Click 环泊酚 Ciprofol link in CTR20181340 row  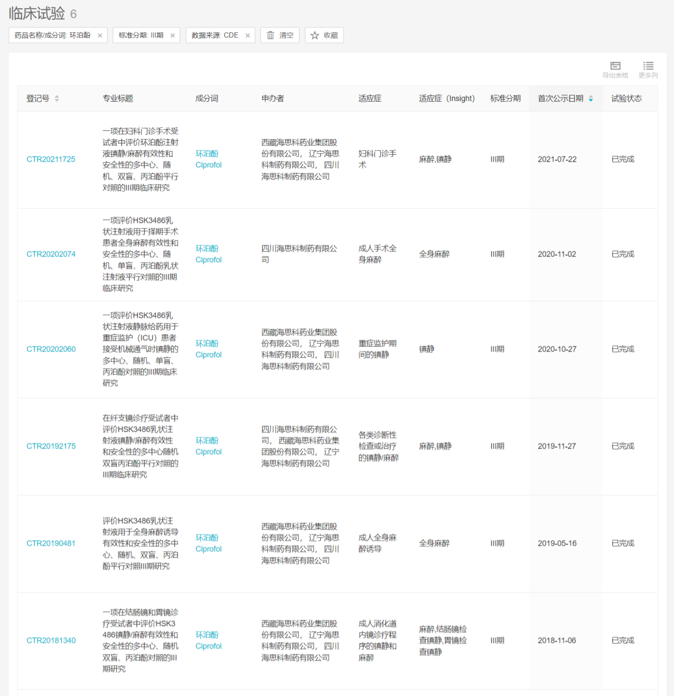pyautogui.click(x=208, y=640)
